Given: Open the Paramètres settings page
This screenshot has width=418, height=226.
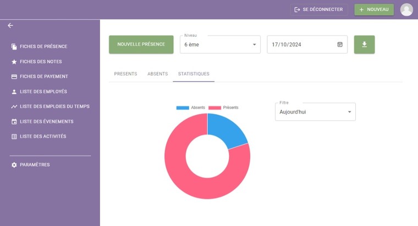Looking at the screenshot, I should (35, 165).
